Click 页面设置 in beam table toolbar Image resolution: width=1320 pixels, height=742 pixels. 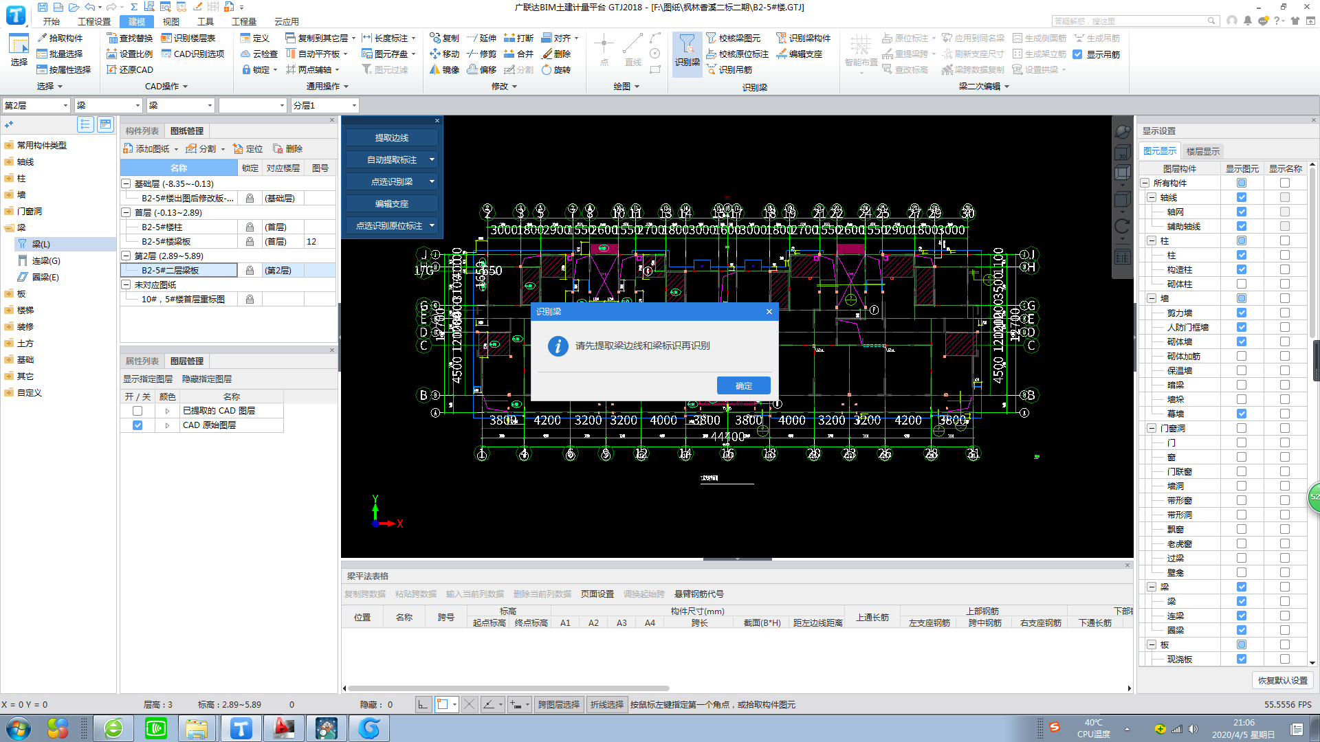pos(597,594)
